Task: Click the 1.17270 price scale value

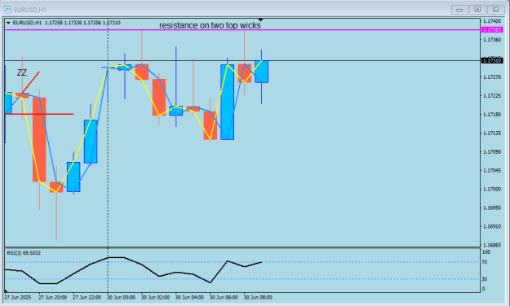Action: click(492, 77)
